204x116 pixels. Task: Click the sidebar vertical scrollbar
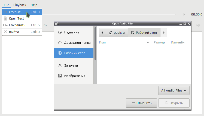(95, 43)
